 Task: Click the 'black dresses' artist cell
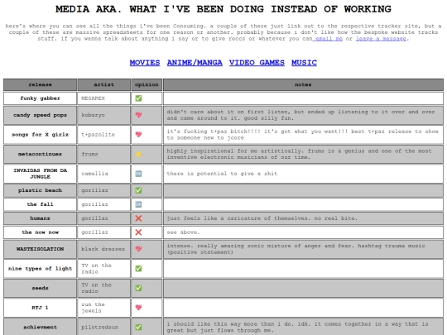click(104, 249)
